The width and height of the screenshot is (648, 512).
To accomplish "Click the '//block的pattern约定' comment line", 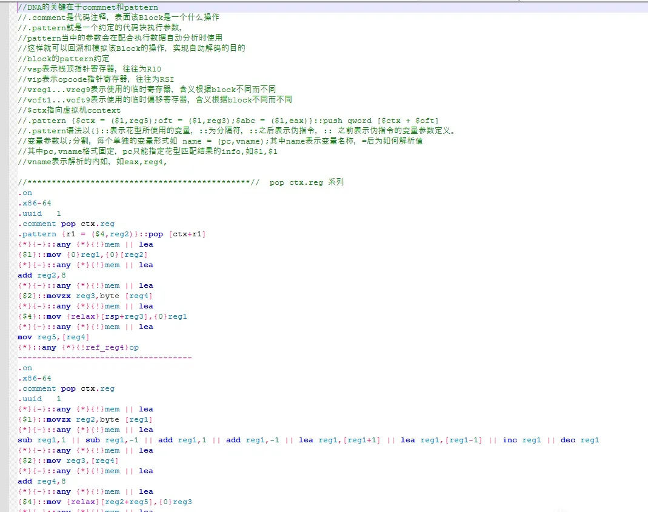I will pyautogui.click(x=64, y=59).
